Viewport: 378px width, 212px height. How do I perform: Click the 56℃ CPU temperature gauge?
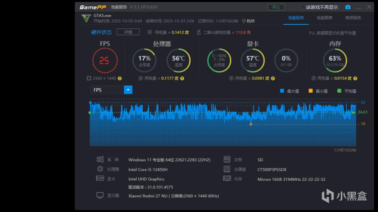point(178,61)
